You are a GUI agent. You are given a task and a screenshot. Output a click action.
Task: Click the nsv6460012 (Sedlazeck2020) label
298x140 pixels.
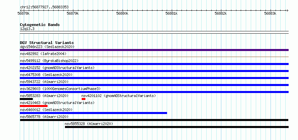point(46,110)
